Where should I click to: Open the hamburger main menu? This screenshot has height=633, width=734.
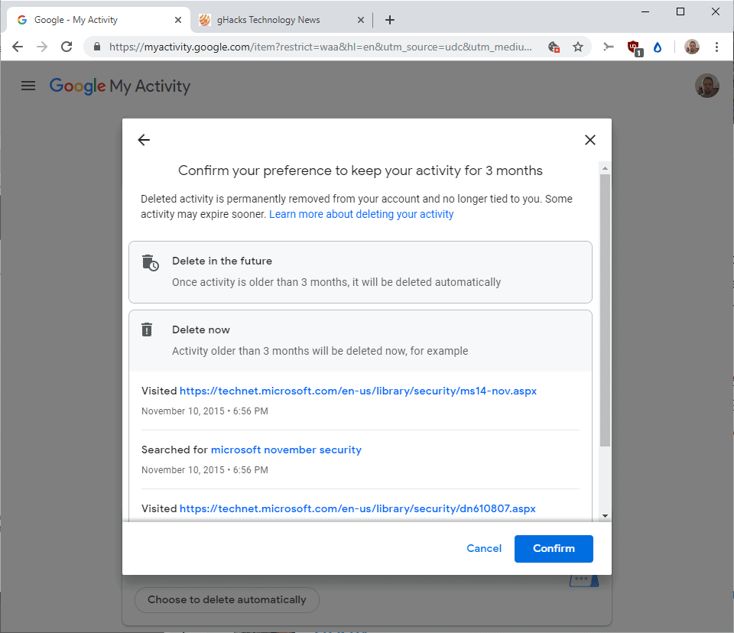click(x=28, y=86)
